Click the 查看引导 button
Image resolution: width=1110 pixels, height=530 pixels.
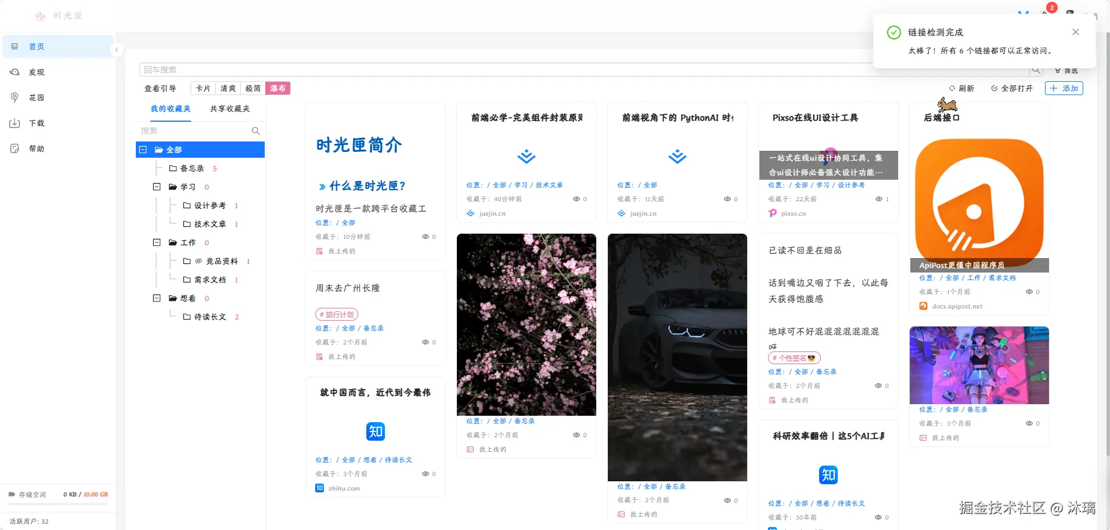[x=160, y=88]
